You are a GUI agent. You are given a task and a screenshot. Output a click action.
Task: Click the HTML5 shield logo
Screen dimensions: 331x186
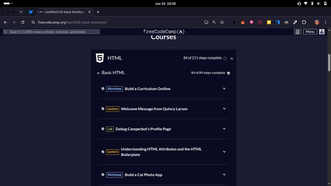(100, 58)
